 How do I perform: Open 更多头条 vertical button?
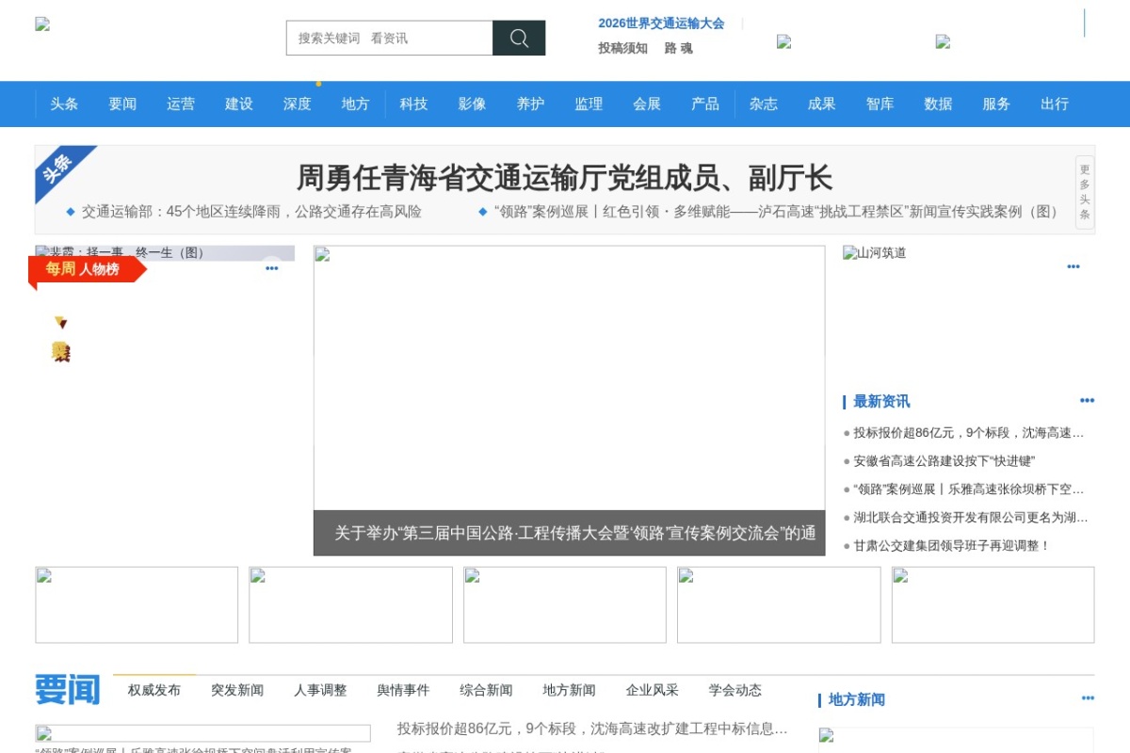pyautogui.click(x=1085, y=192)
